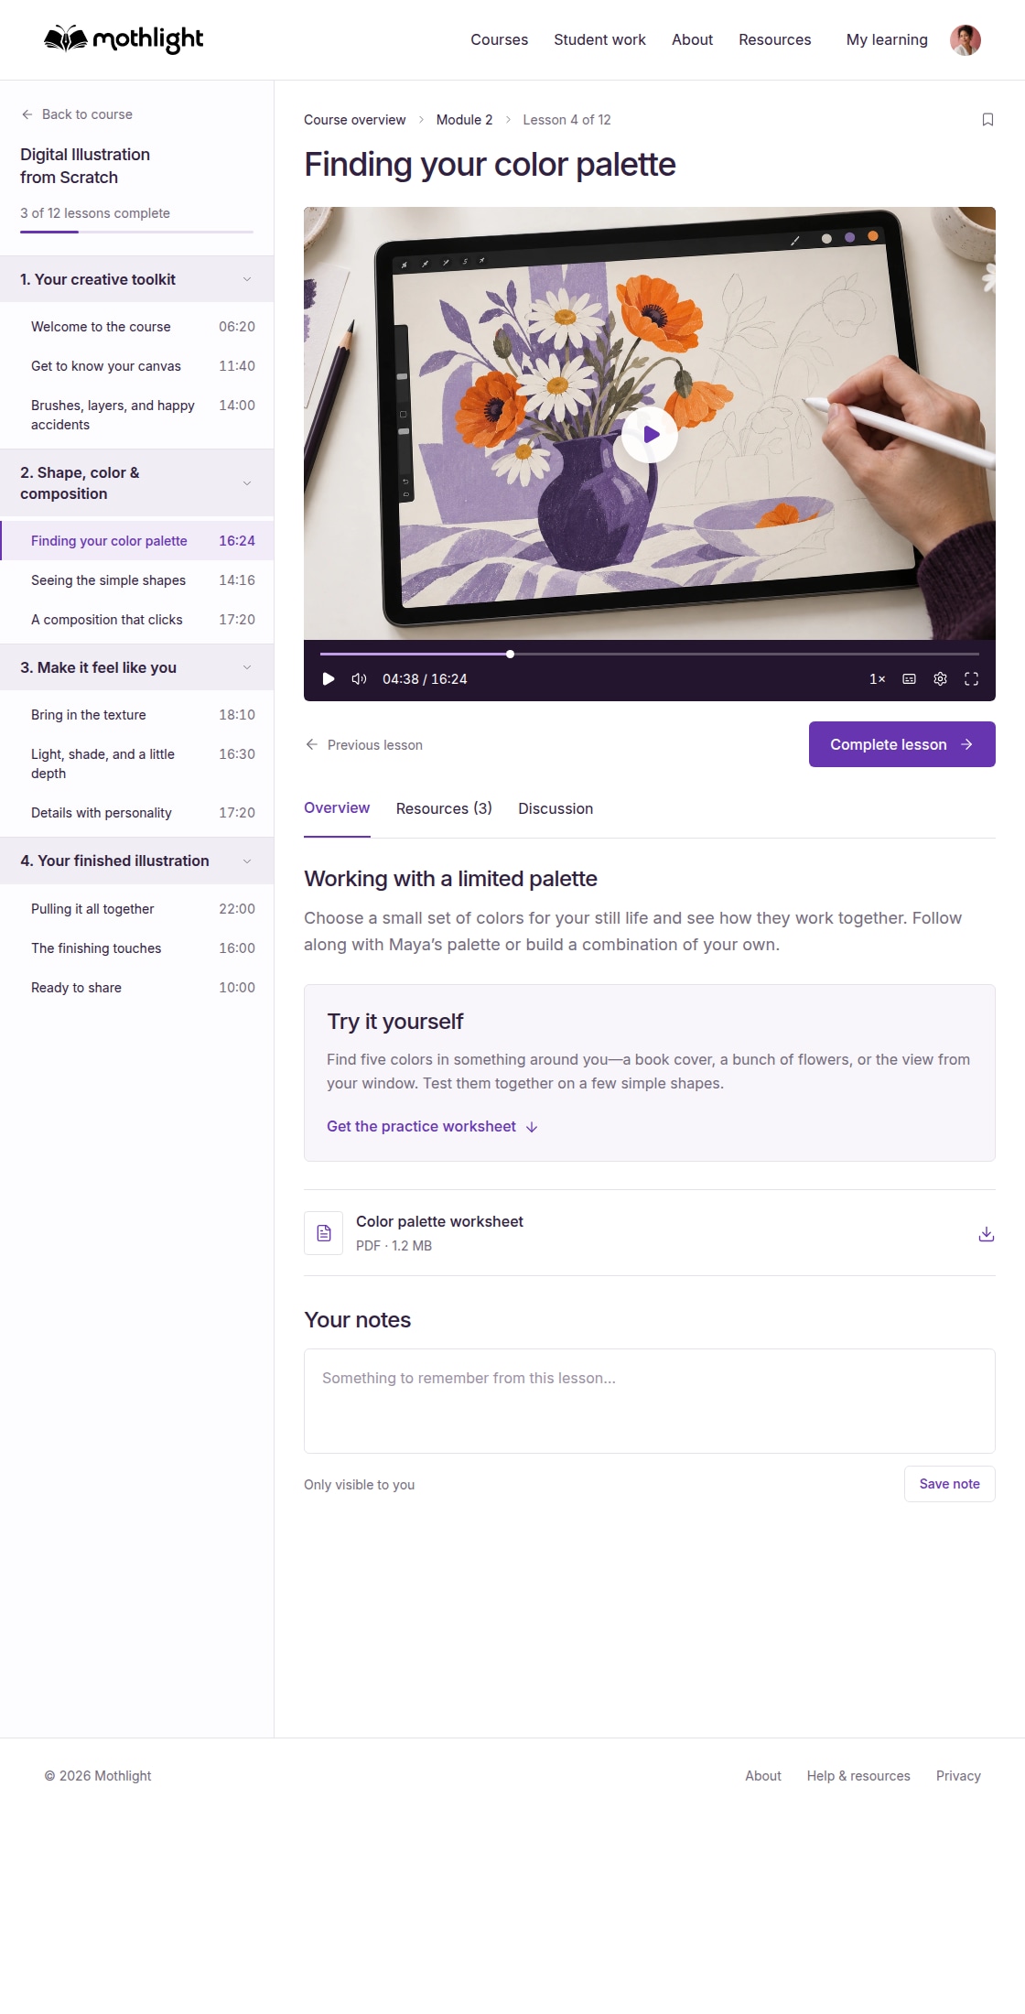The image size is (1025, 2014).
Task: Open video settings gear
Action: click(x=940, y=679)
